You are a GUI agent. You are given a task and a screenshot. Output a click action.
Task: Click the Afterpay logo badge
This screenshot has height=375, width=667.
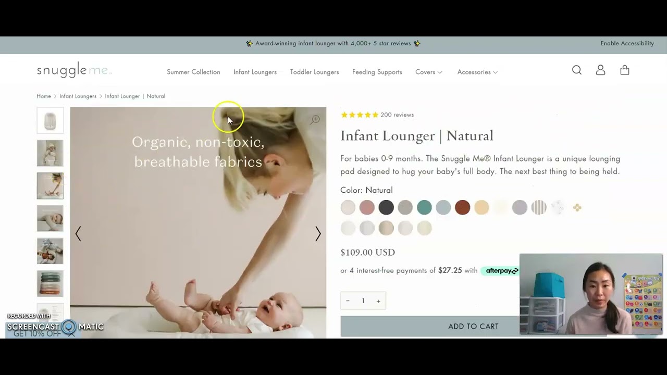tap(501, 271)
